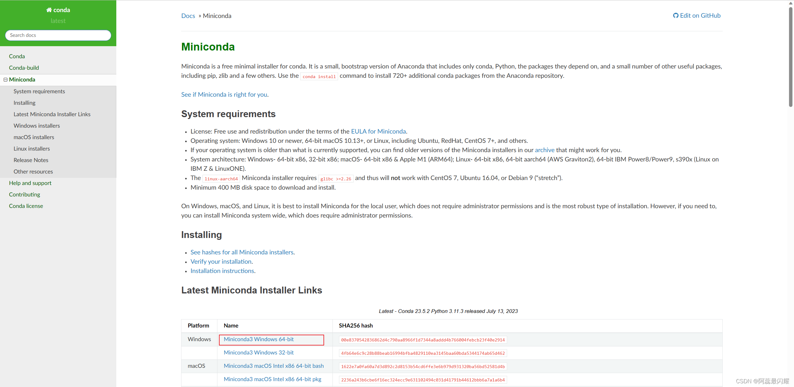
Task: Click Conda license in sidebar
Action: point(26,205)
